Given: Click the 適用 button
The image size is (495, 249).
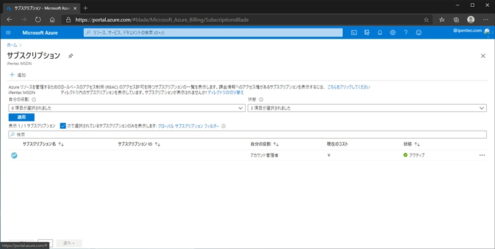Looking at the screenshot, I should click(22, 117).
